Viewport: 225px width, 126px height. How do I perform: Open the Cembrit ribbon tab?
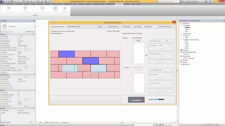coord(119,4)
